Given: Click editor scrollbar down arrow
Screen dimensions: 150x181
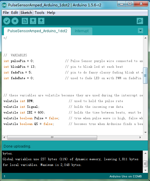Looking at the screenshot, I should [145, 133].
